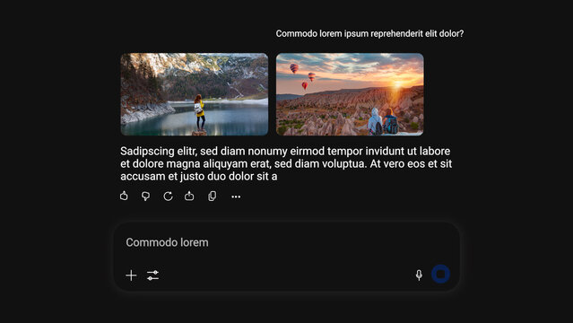Click the plus icon to add attachment

tap(131, 275)
